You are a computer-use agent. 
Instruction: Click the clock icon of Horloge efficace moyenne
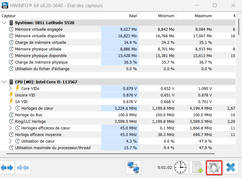[11, 134]
